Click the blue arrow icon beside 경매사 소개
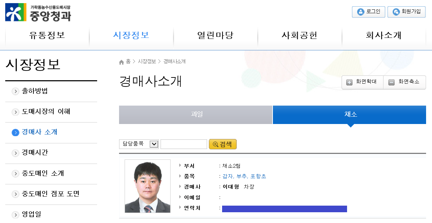The height and width of the screenshot is (223, 432). 15,132
